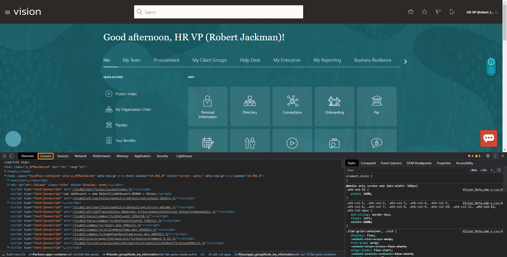Click the page Search input field
The width and height of the screenshot is (507, 257).
coord(219,12)
